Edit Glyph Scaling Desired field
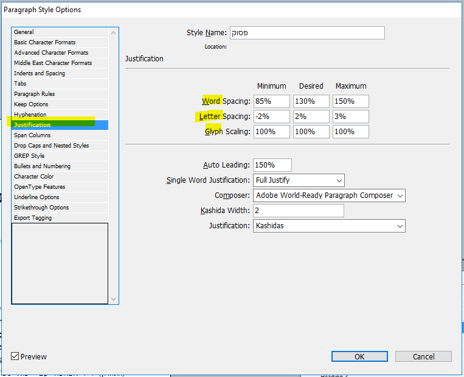This screenshot has height=377, width=464. 311,132
